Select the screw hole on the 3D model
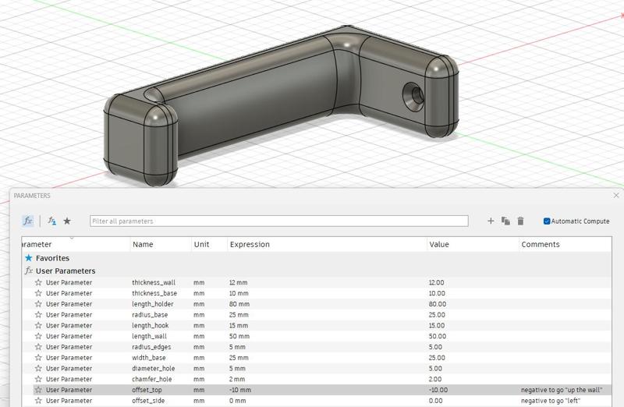Screen dimensions: 624x407 [x=414, y=96]
